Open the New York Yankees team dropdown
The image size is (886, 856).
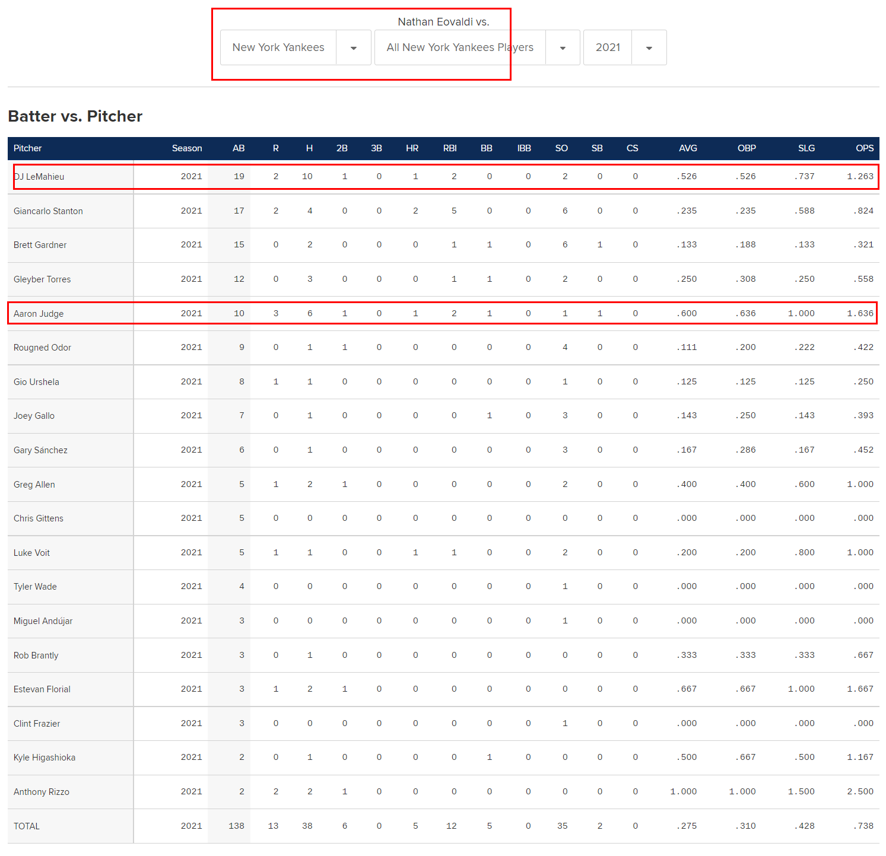(296, 47)
